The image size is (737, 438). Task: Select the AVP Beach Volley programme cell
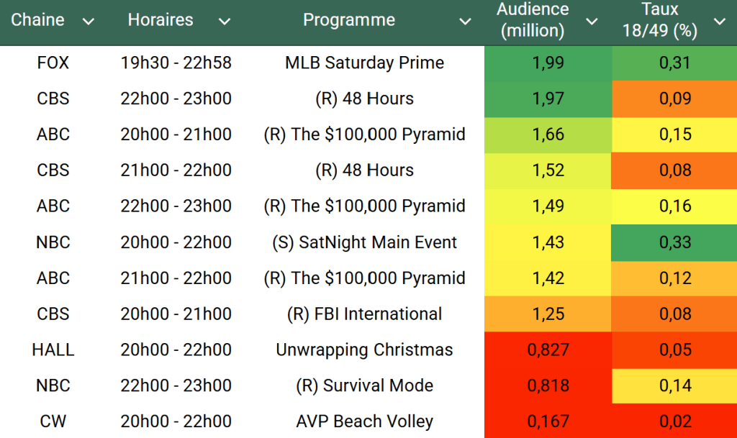[x=364, y=421]
